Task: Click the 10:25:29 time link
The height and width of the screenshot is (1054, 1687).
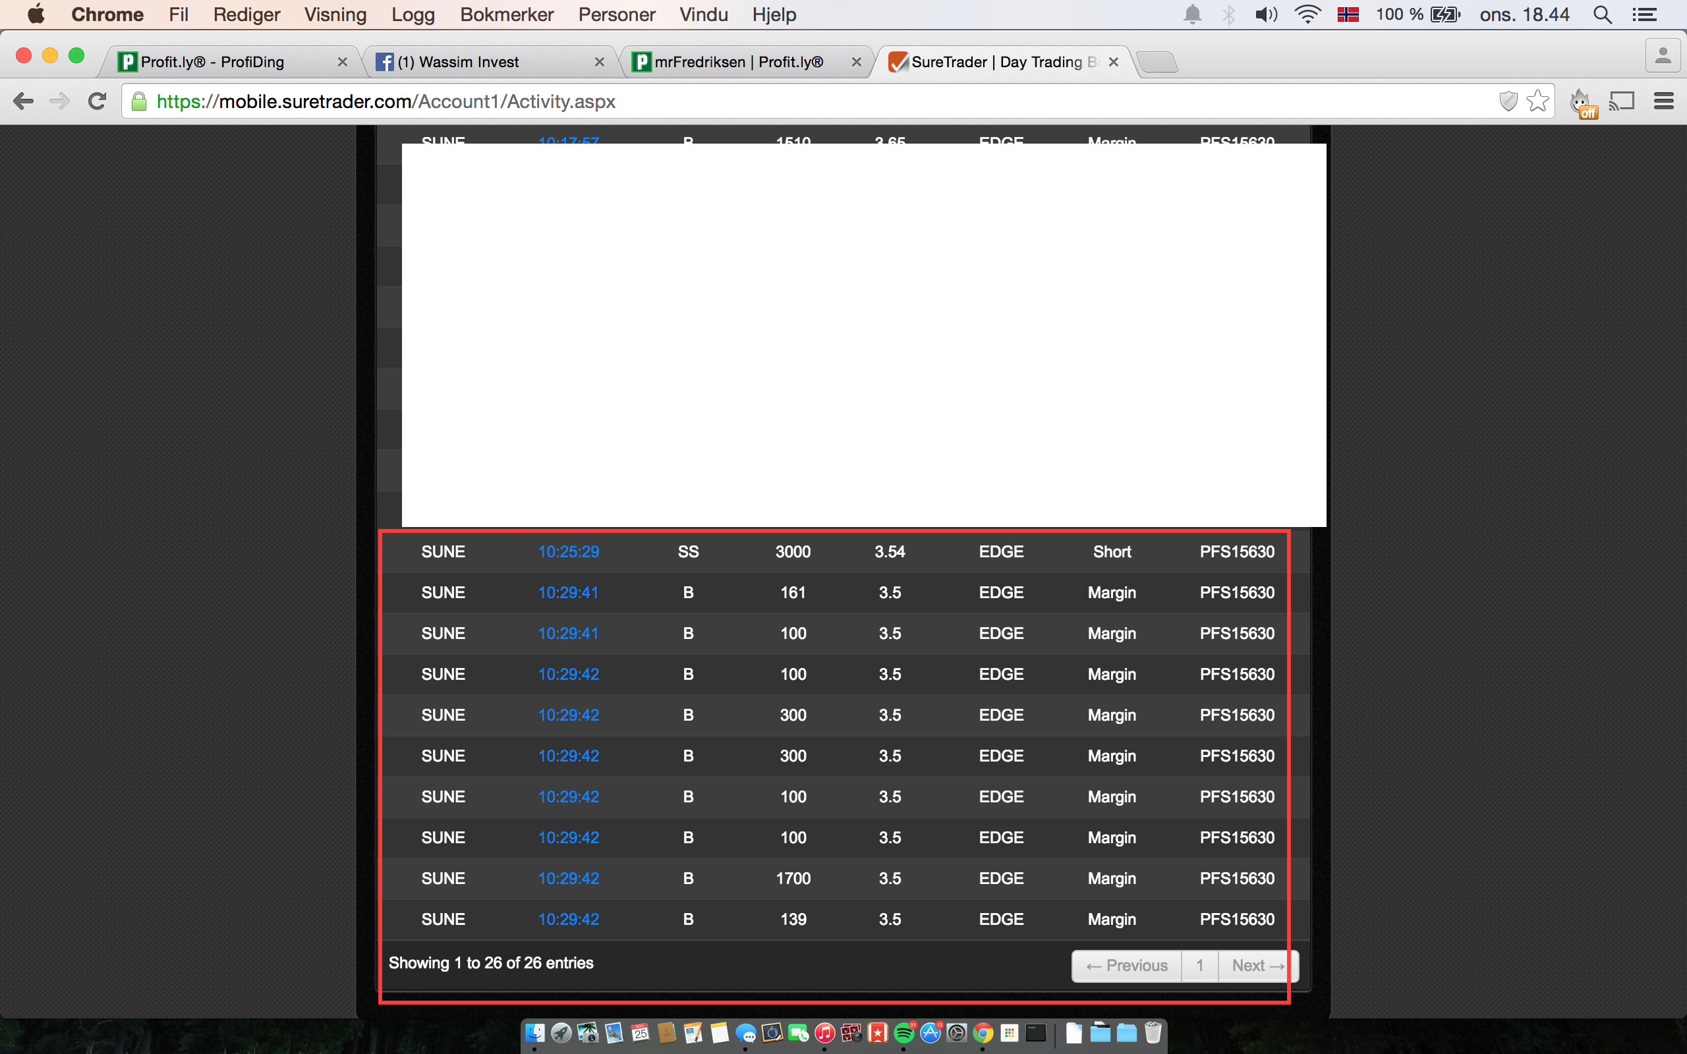Action: (x=568, y=551)
